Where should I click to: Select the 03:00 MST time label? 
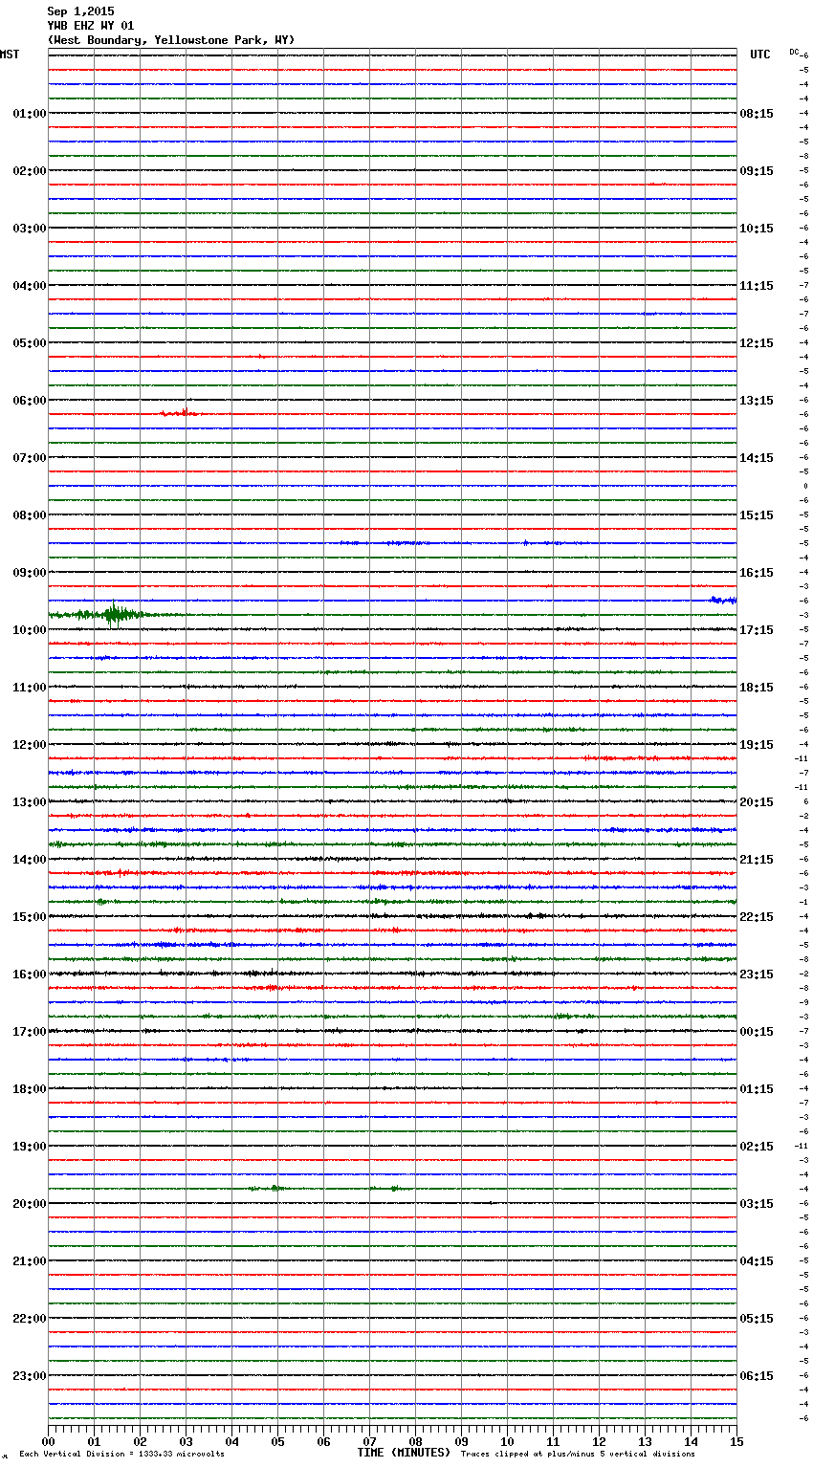click(30, 229)
